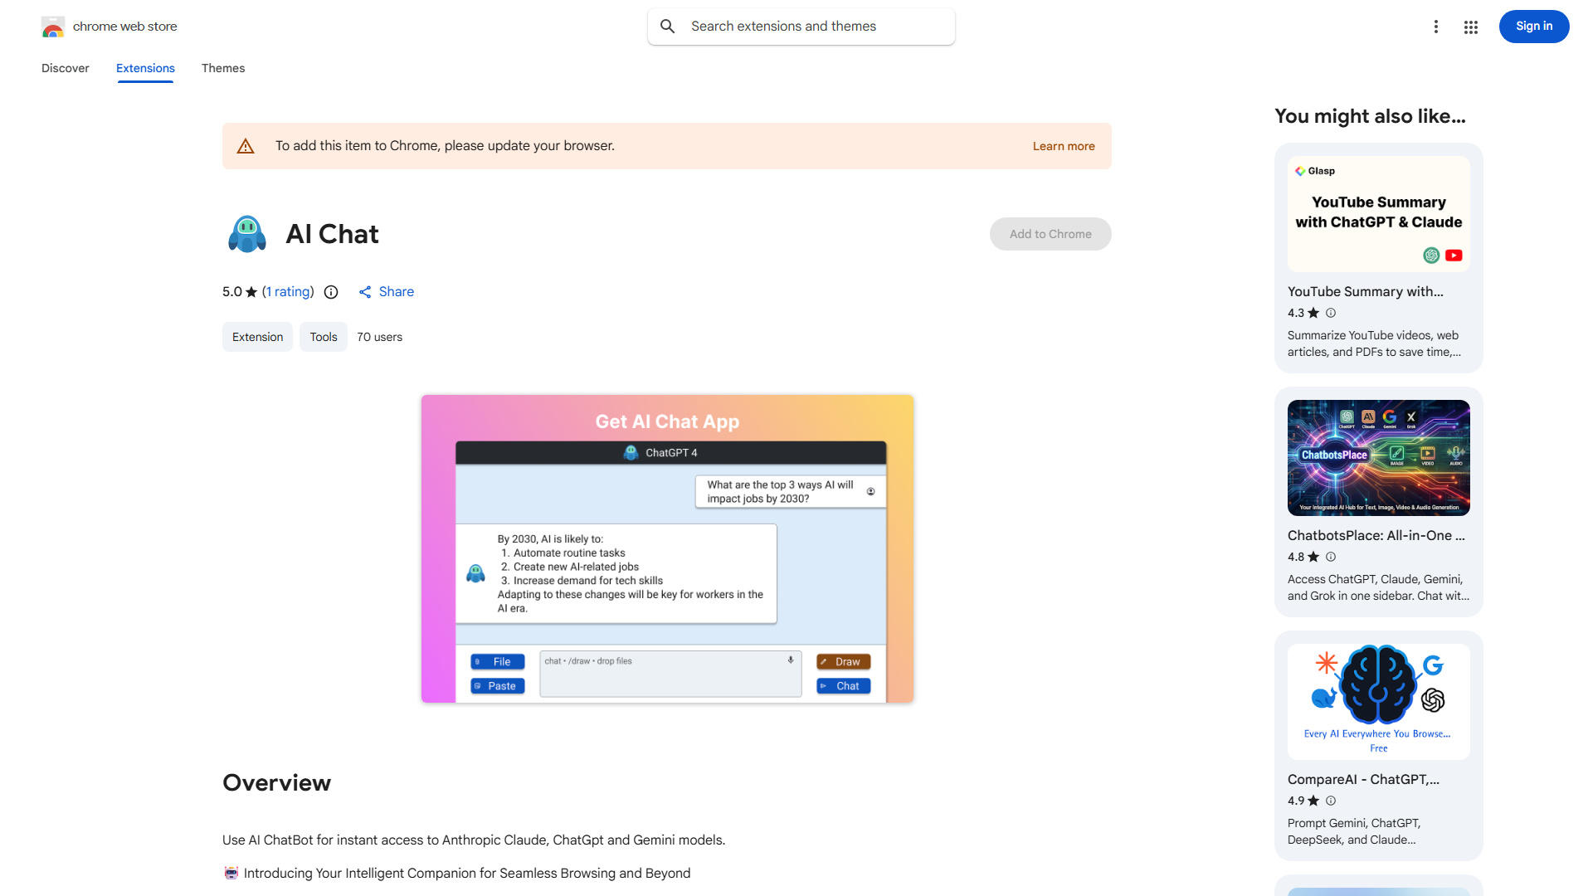Click the Share icon

click(x=365, y=292)
